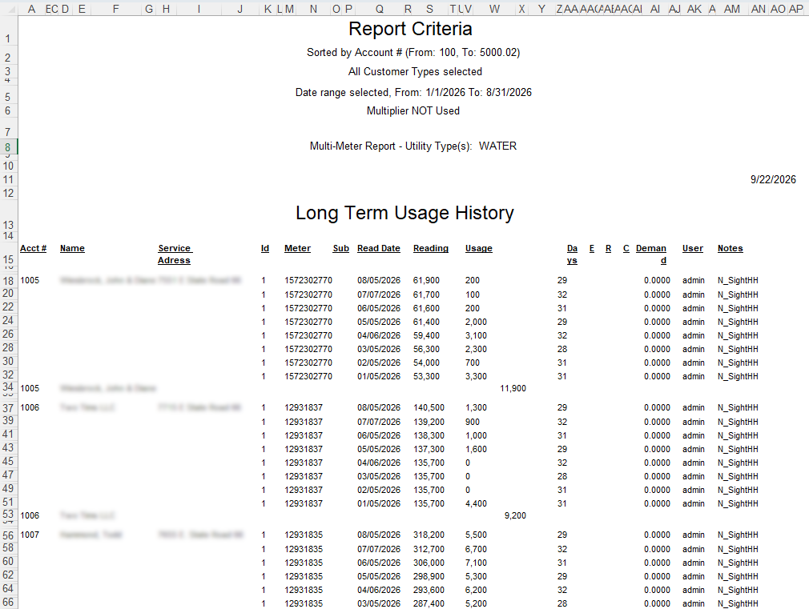Click the 'Usage' column heading
The image size is (809, 609).
point(479,249)
